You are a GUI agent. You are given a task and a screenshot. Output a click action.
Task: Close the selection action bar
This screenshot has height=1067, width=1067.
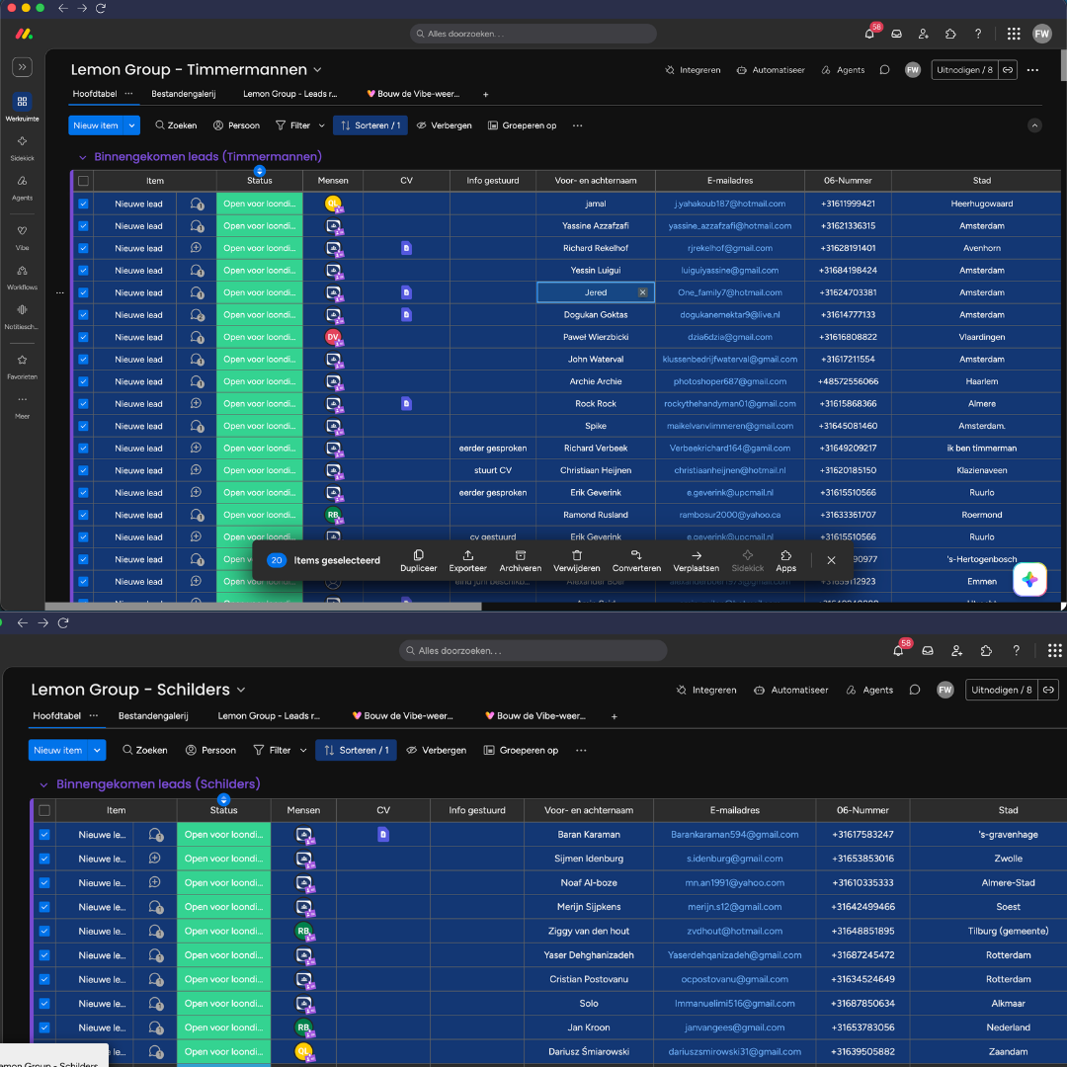[x=831, y=560]
